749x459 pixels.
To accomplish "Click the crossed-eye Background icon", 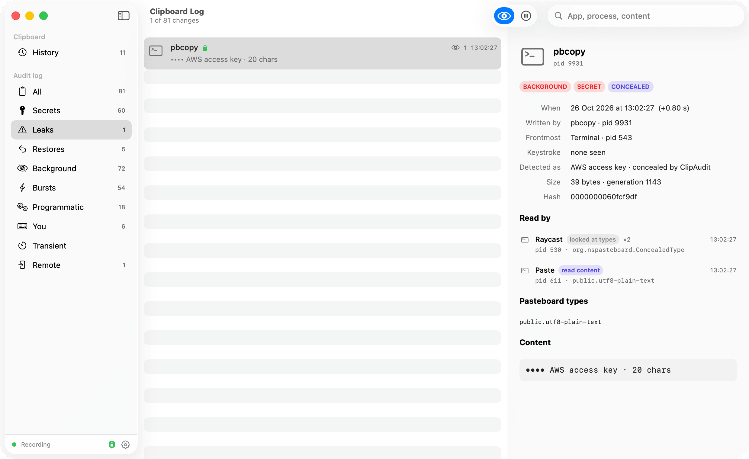I will (x=22, y=169).
